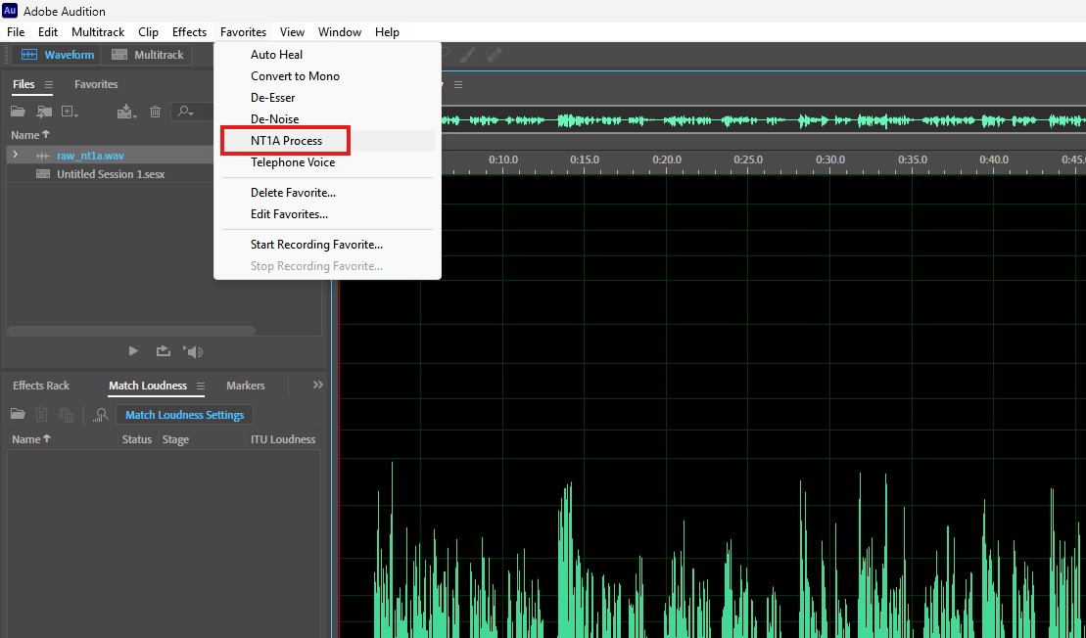
Task: Expand the raw_nt1a.wav file entry
Action: (15, 155)
